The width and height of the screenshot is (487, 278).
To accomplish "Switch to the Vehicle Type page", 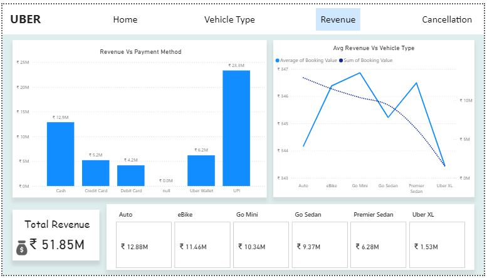I will [x=229, y=19].
